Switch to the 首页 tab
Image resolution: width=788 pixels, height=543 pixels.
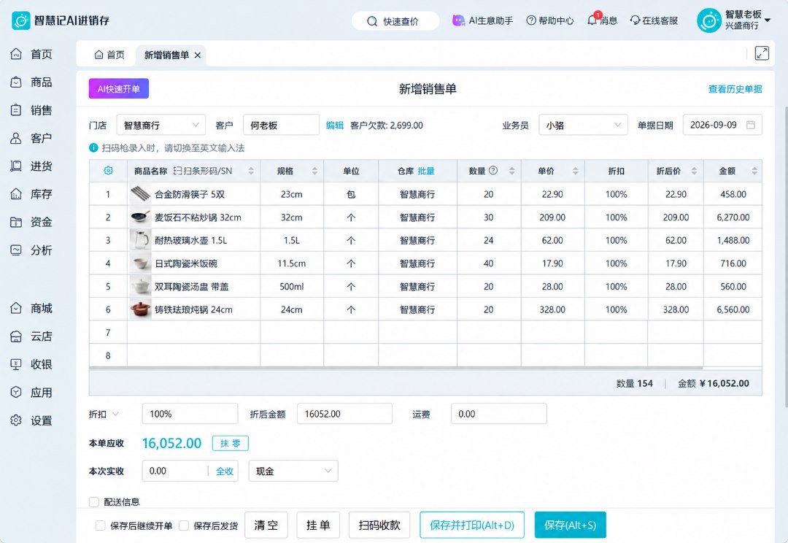pos(109,55)
